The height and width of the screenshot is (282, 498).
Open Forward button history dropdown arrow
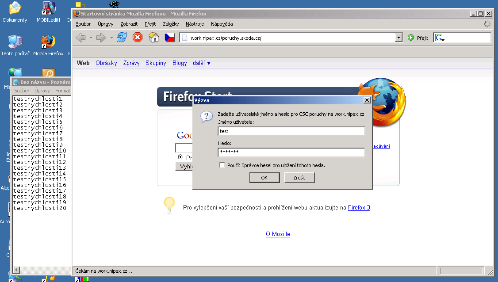pos(111,38)
